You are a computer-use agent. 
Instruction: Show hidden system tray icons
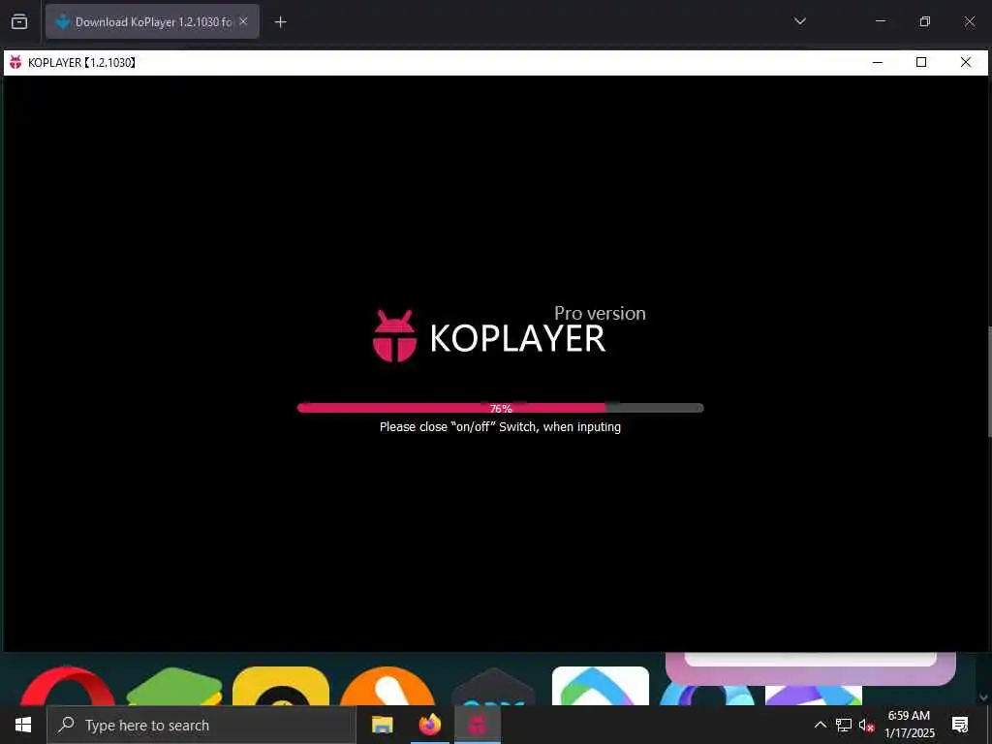(820, 725)
